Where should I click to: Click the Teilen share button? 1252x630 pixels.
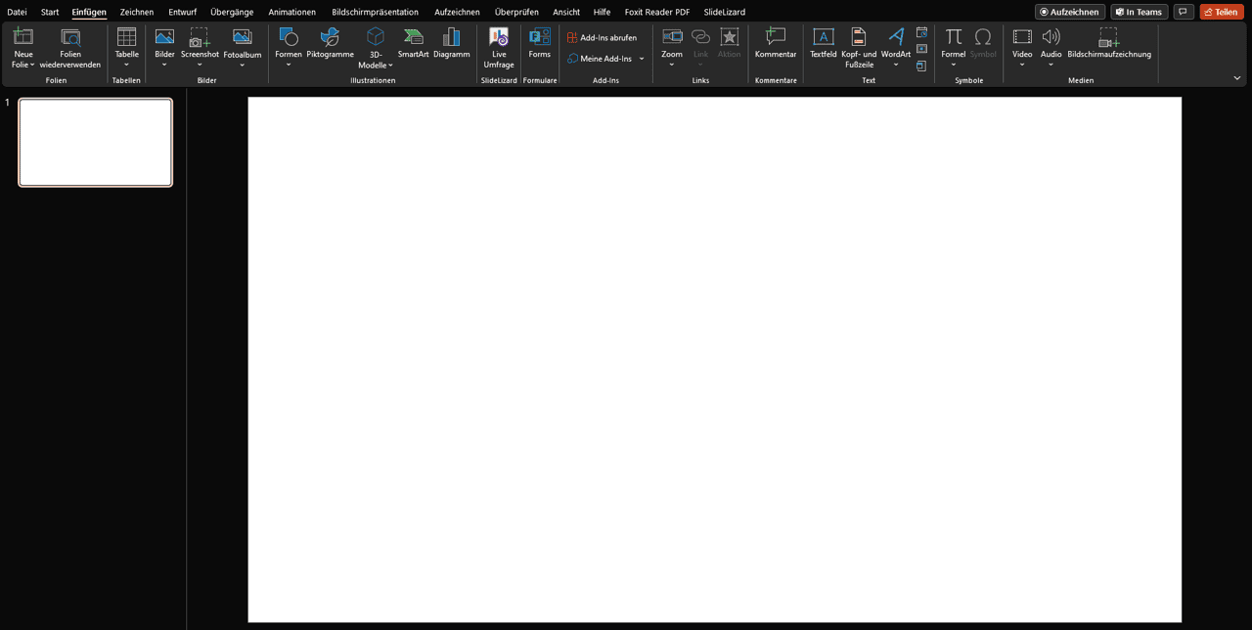(x=1221, y=12)
